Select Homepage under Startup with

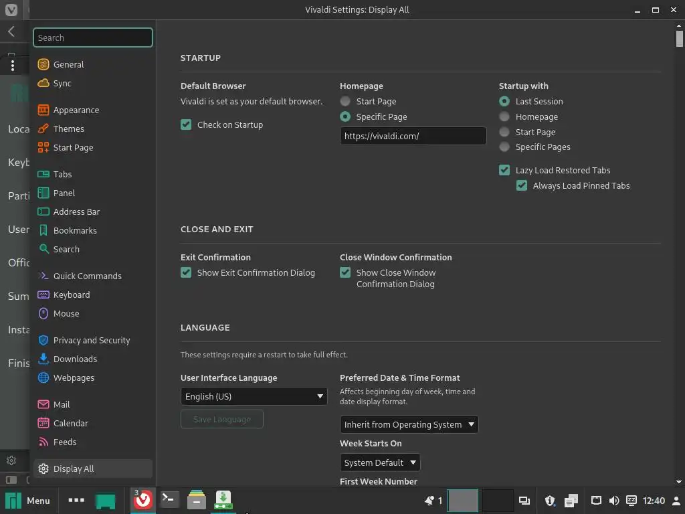[x=504, y=116]
